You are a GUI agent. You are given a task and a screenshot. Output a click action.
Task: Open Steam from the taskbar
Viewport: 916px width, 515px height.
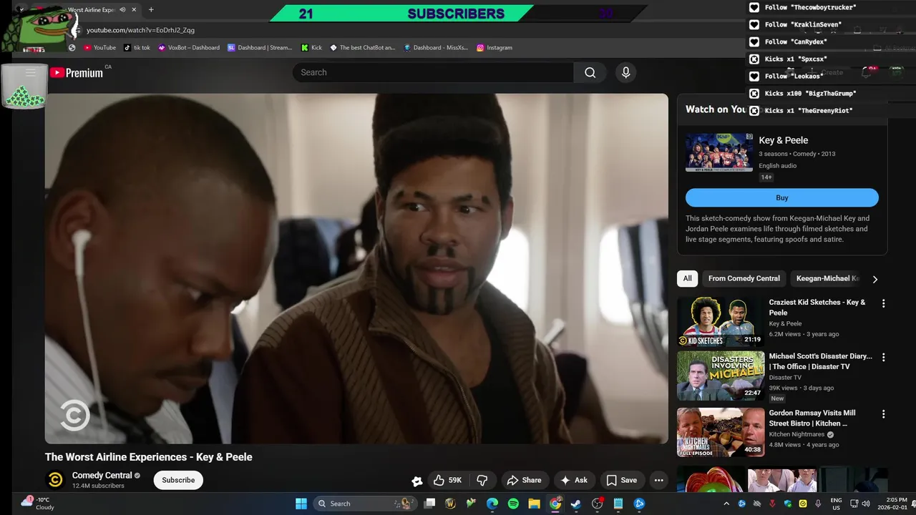coord(576,504)
